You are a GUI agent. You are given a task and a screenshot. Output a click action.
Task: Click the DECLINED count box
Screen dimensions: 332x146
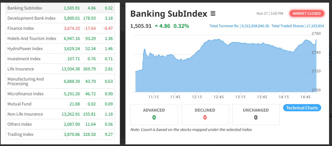pos(205,115)
